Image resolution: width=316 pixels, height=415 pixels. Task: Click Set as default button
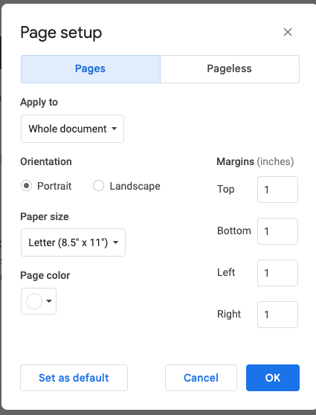(74, 378)
